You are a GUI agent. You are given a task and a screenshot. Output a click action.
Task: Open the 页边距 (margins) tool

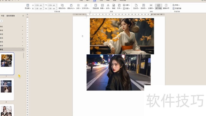point(28,6)
